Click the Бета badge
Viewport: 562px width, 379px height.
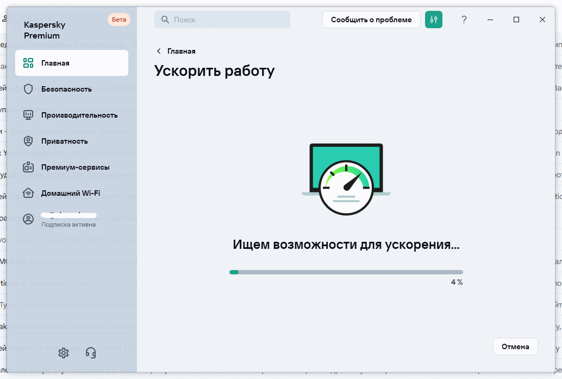coord(119,20)
